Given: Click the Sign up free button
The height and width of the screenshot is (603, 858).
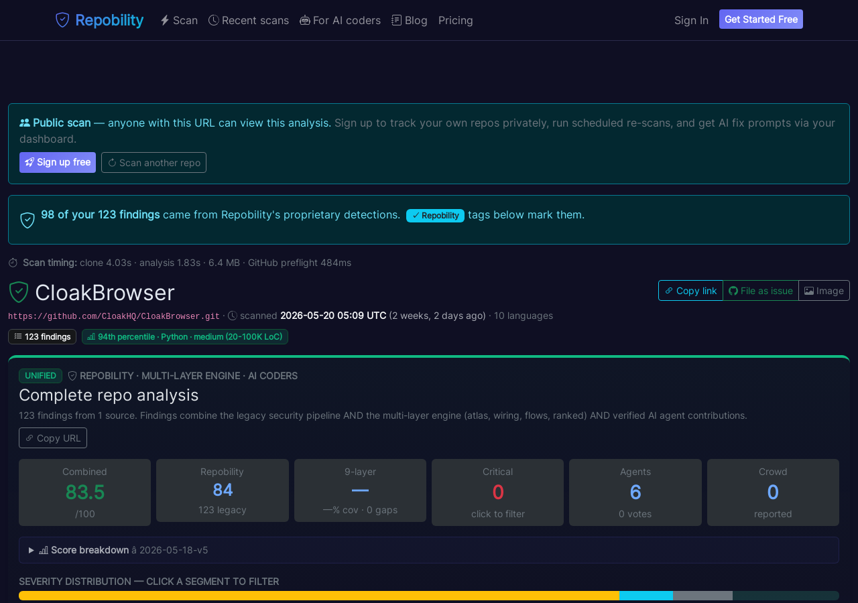Looking at the screenshot, I should click(58, 162).
